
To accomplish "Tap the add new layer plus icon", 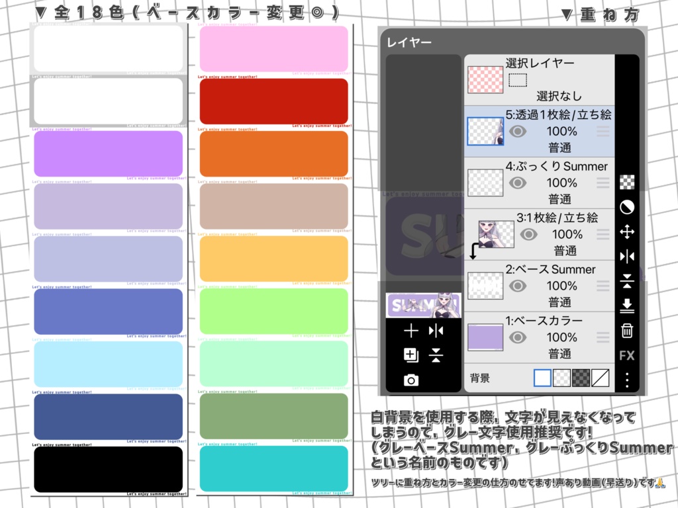I will [x=411, y=331].
